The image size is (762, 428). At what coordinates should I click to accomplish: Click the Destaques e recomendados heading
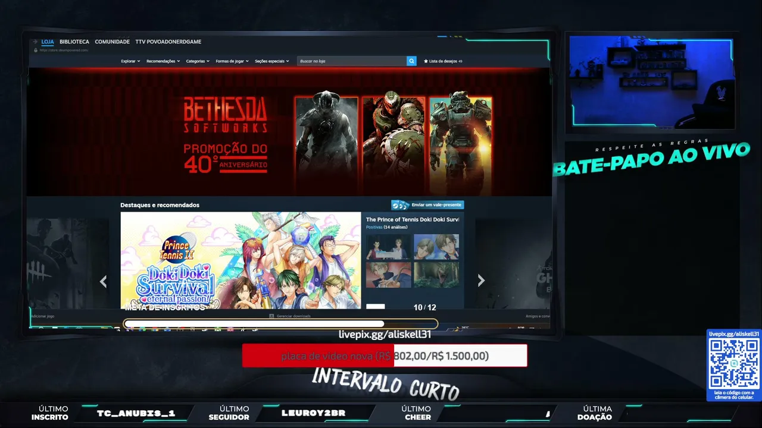tap(160, 205)
